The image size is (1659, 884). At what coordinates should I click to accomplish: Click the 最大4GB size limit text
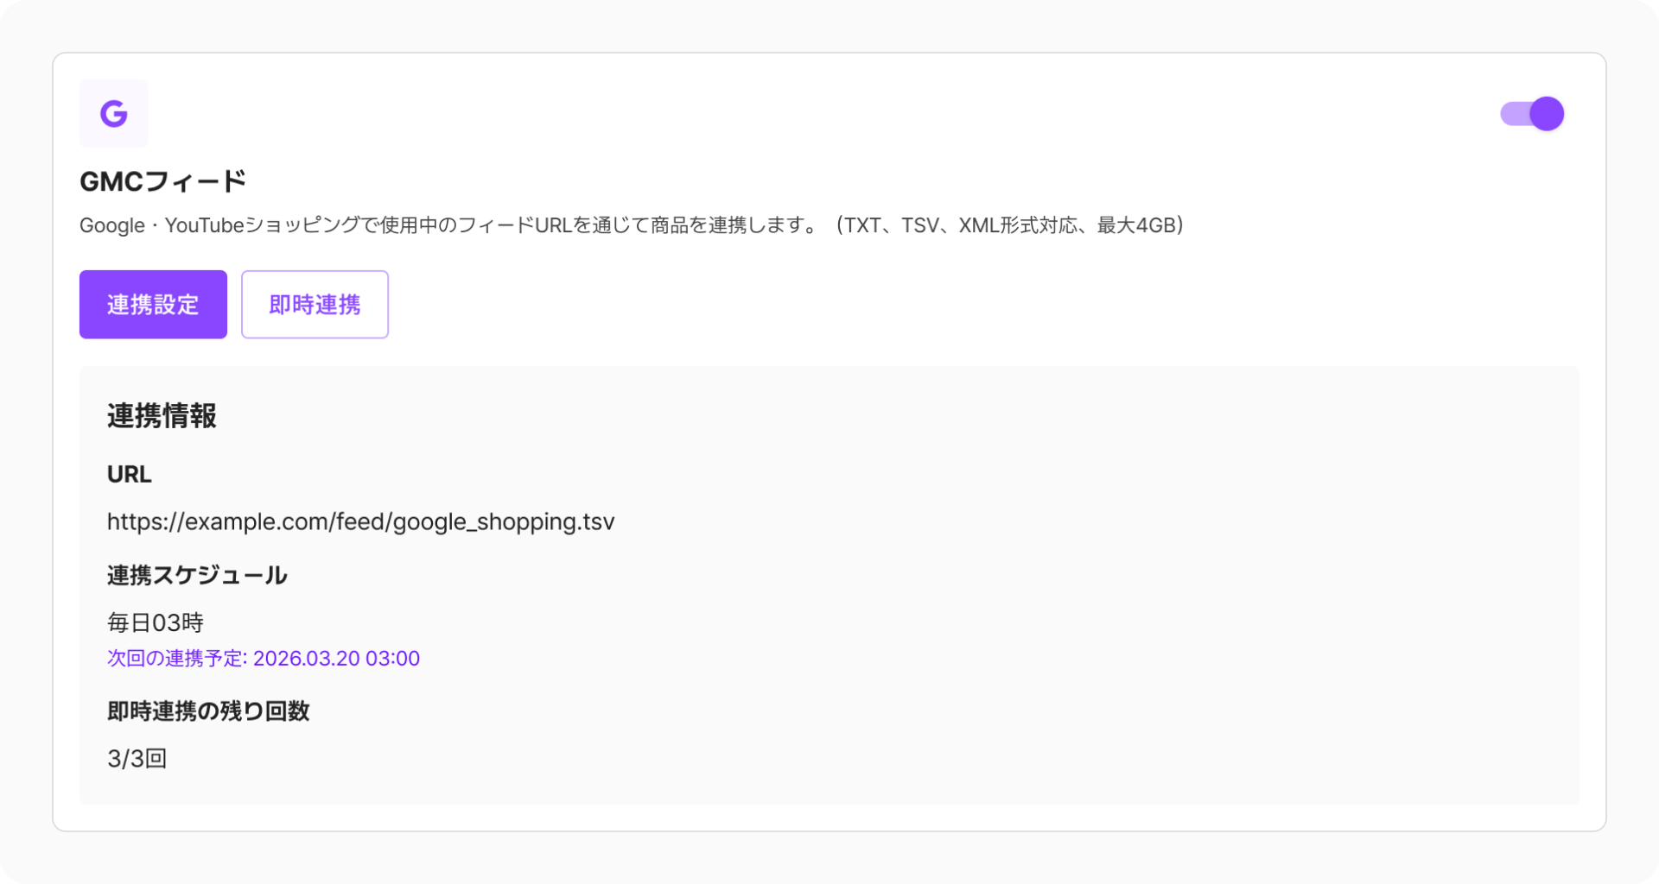point(1136,225)
